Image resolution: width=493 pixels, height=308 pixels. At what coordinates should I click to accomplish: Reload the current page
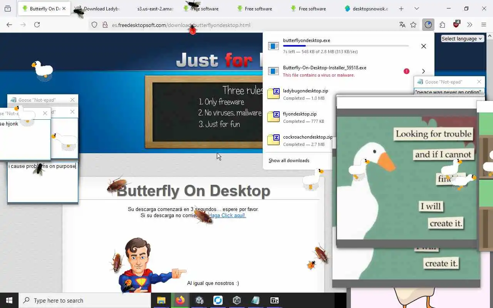(x=37, y=25)
